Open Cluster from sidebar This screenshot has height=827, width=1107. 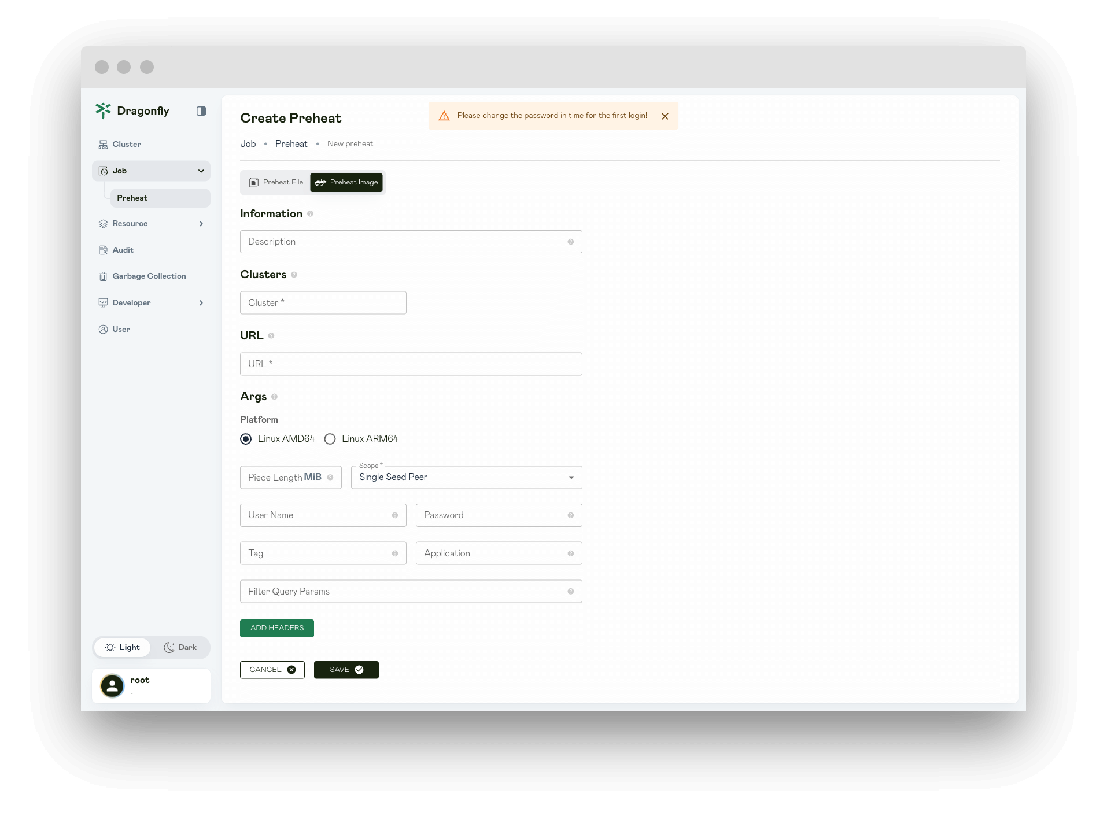tap(126, 145)
